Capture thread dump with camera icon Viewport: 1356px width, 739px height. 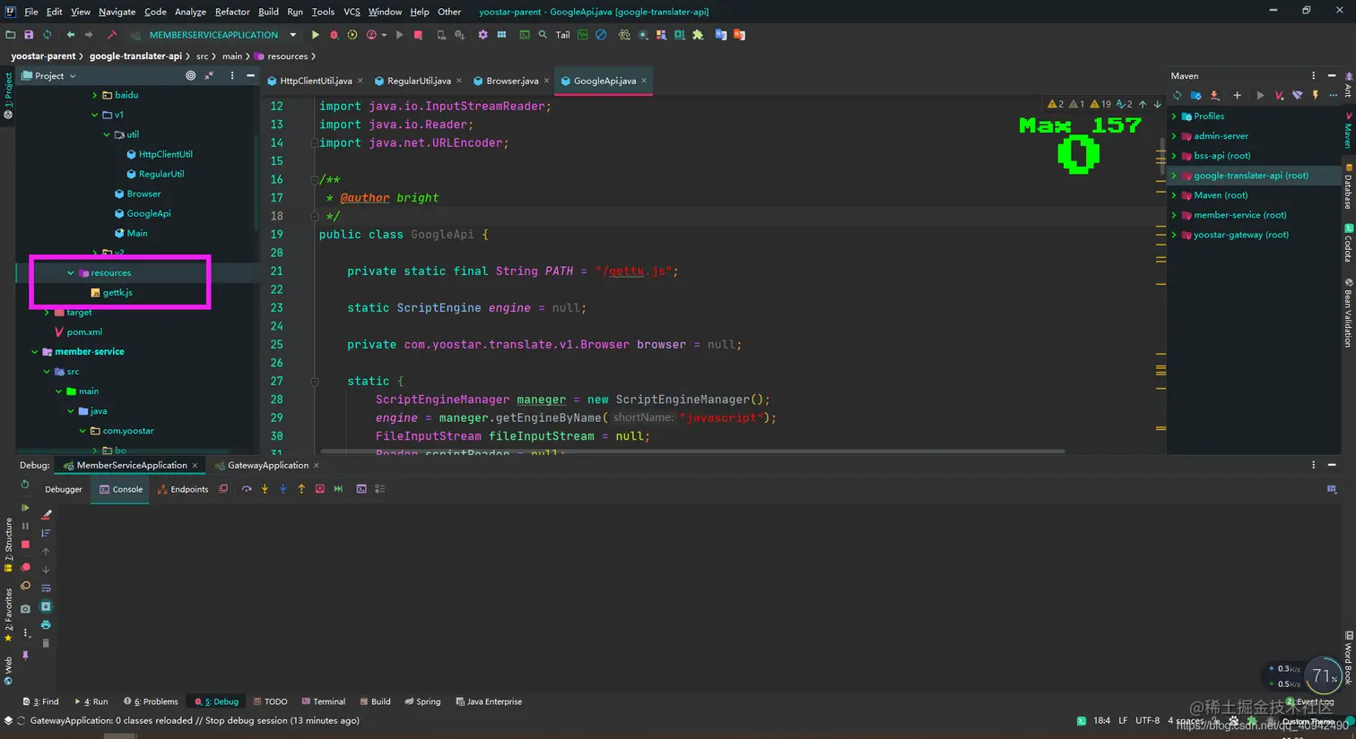(x=25, y=609)
